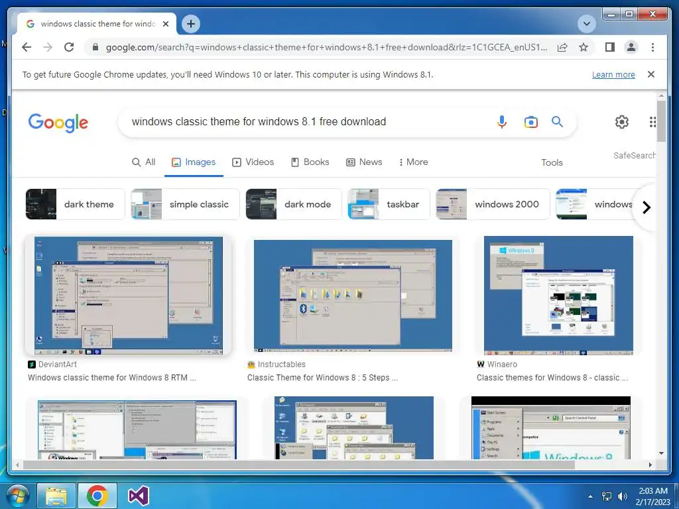Image resolution: width=679 pixels, height=509 pixels.
Task: Follow the Learn more link
Action: pos(613,75)
